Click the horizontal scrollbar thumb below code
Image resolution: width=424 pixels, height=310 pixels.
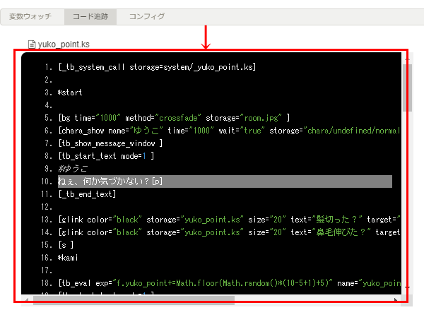pyautogui.click(x=134, y=299)
